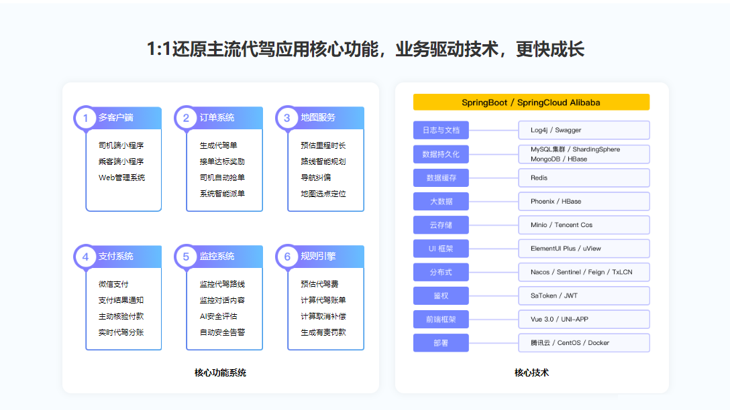
Task: Click the 腾讯云 / CentOS / Docker box
Action: [x=584, y=343]
